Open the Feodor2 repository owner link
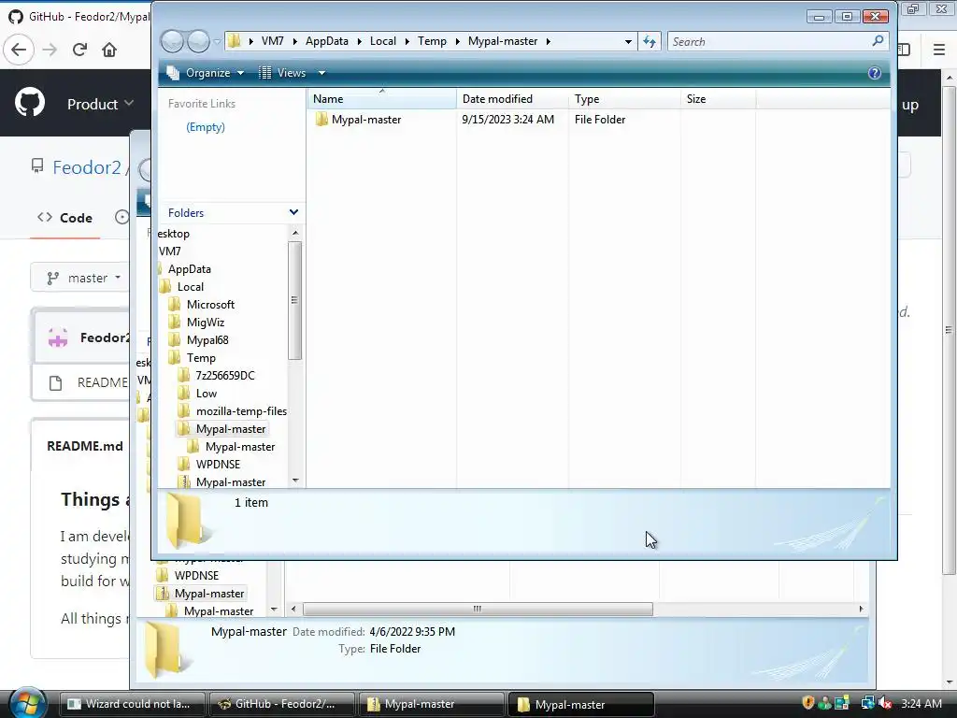The height and width of the screenshot is (718, 957). pyautogui.click(x=87, y=167)
